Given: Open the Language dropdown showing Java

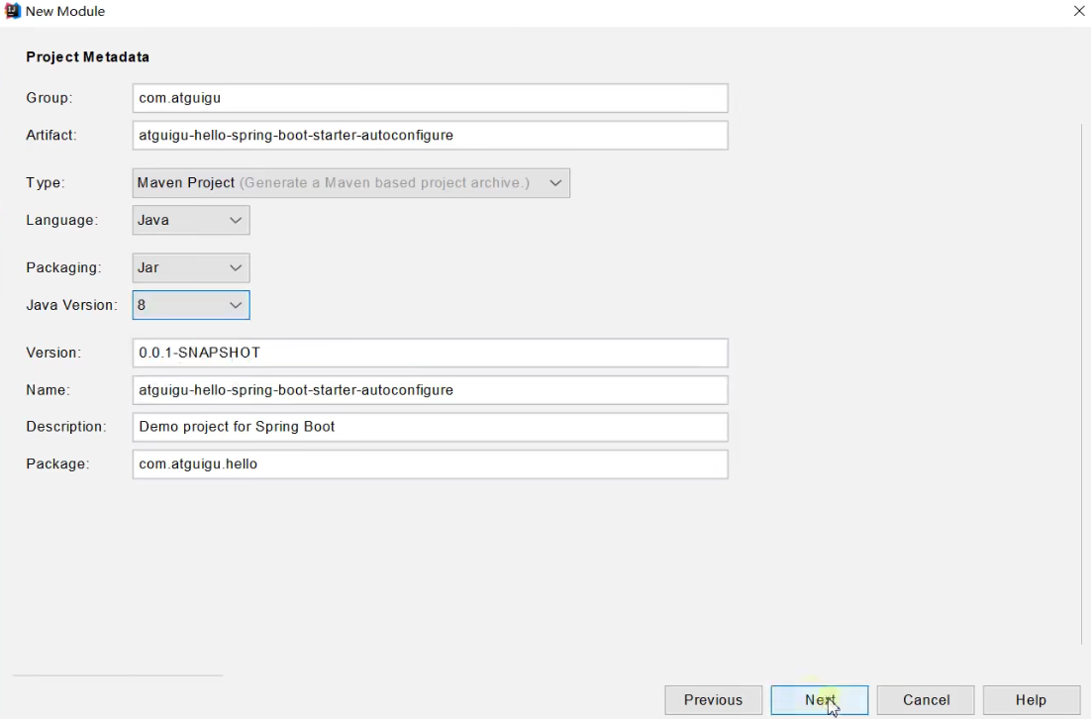Looking at the screenshot, I should click(191, 220).
